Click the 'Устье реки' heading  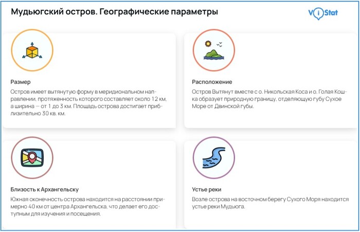tap(207, 190)
